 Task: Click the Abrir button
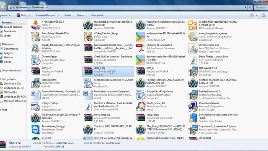tap(21, 15)
